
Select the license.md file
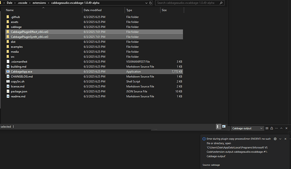coord(94,86)
